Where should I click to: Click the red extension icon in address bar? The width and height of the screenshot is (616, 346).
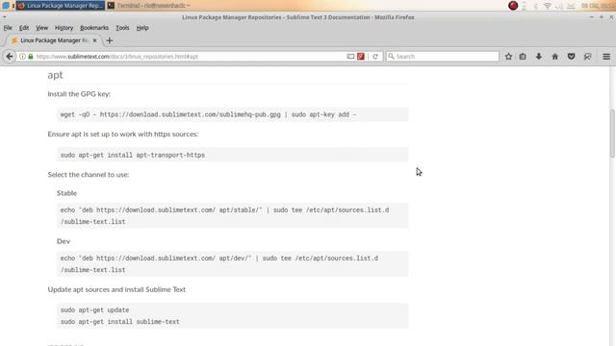(x=361, y=57)
